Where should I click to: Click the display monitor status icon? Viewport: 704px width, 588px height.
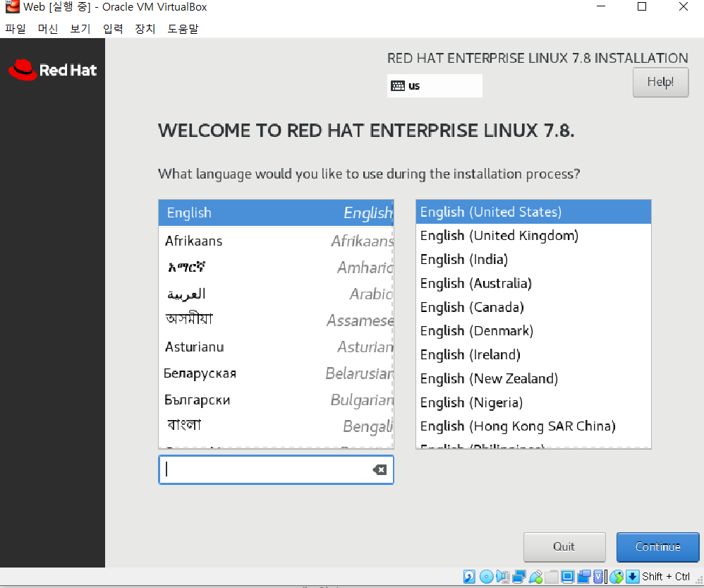tap(568, 576)
